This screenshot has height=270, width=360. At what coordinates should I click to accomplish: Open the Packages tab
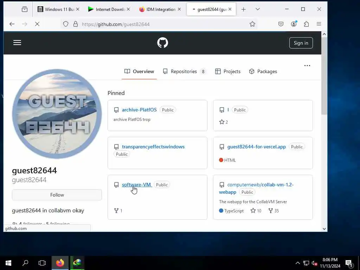tap(263, 71)
